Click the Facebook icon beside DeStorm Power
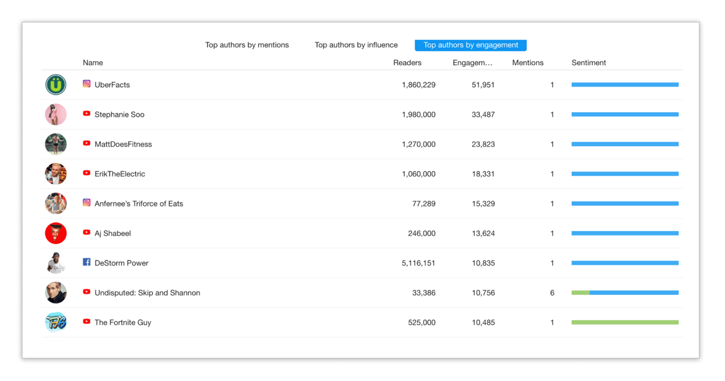 pyautogui.click(x=87, y=262)
